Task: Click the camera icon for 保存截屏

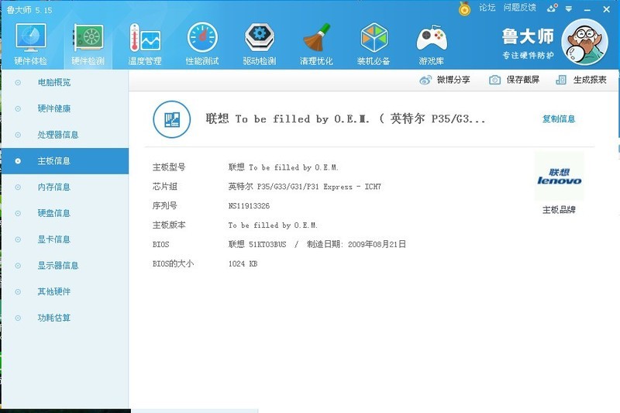Action: 494,81
